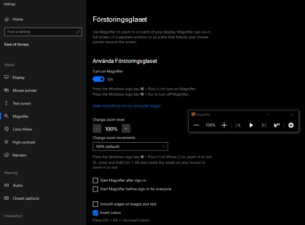The height and width of the screenshot is (225, 305).
Task: Click the High contrast sun icon
Action: click(6, 142)
